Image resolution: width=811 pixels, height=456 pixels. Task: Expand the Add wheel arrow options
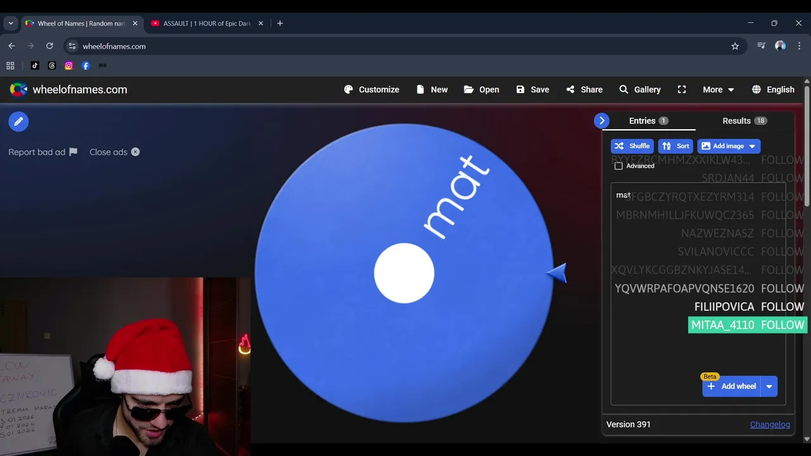(x=769, y=386)
